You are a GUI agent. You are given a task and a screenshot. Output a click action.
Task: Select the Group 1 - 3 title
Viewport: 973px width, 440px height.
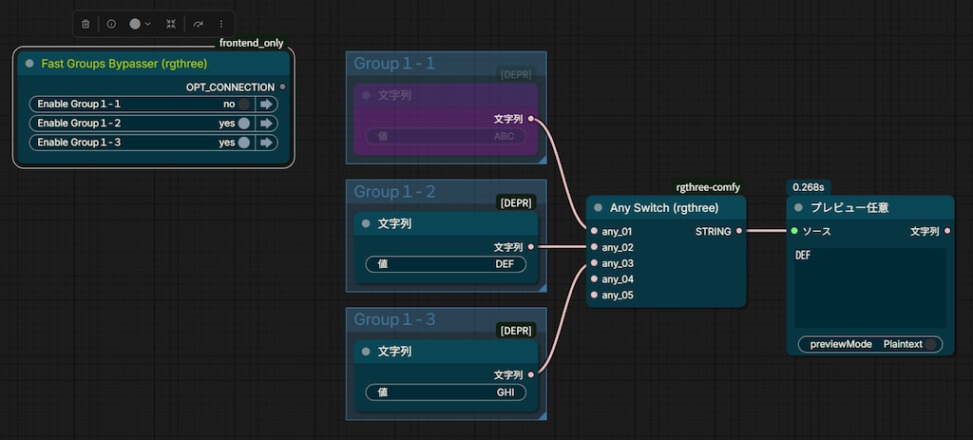[x=394, y=319]
